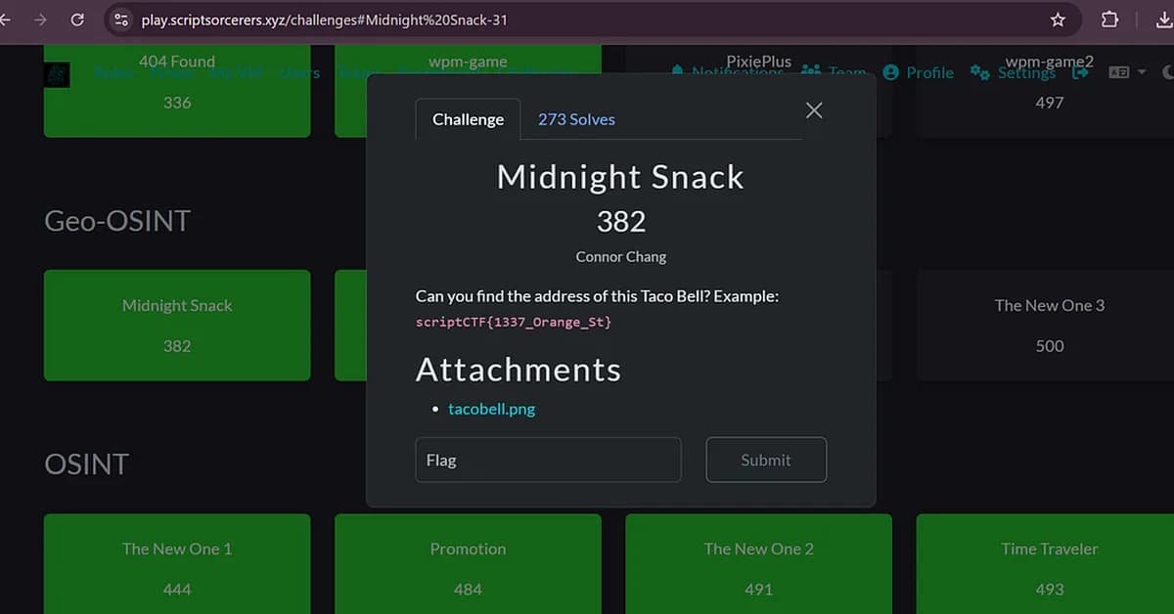The width and height of the screenshot is (1174, 614).
Task: Click the author name Connor Chang
Action: coord(620,257)
